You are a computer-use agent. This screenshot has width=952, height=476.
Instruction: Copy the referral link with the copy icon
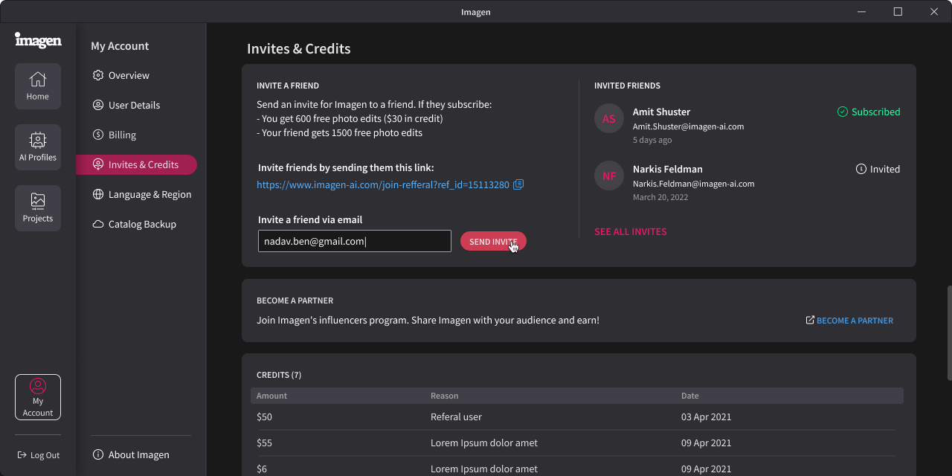pos(518,184)
